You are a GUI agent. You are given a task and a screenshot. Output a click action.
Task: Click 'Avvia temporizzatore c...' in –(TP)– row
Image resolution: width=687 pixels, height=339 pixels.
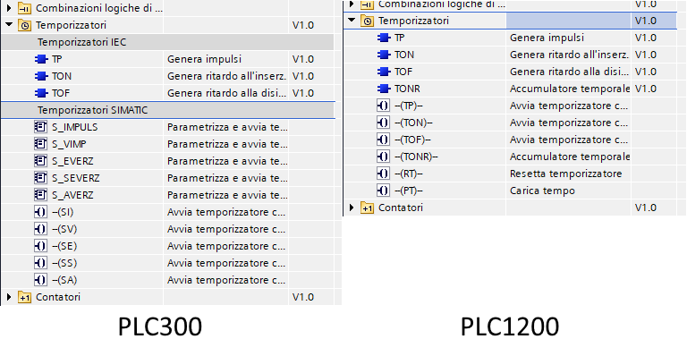pyautogui.click(x=569, y=106)
